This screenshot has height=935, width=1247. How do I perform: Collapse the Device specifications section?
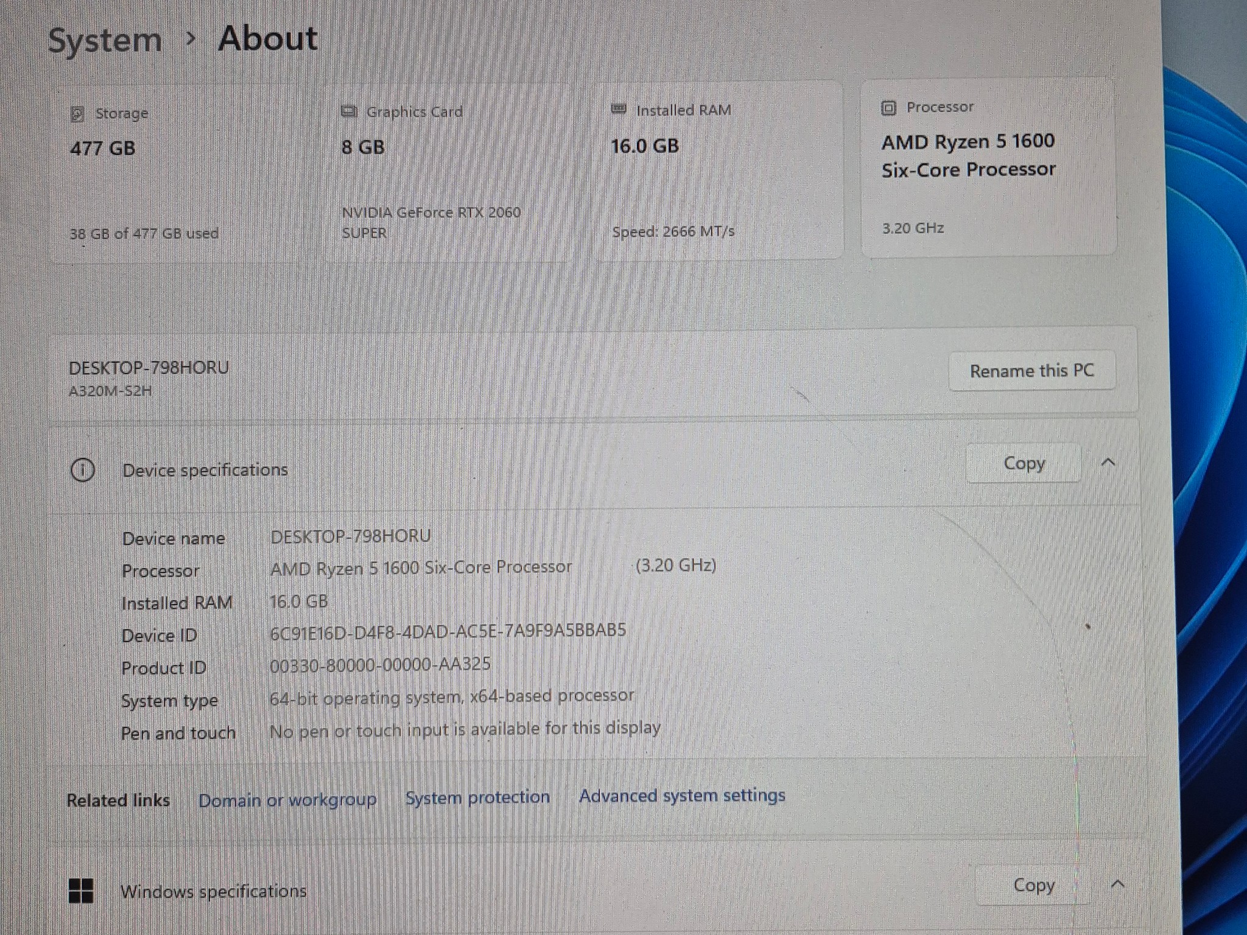(x=1108, y=463)
